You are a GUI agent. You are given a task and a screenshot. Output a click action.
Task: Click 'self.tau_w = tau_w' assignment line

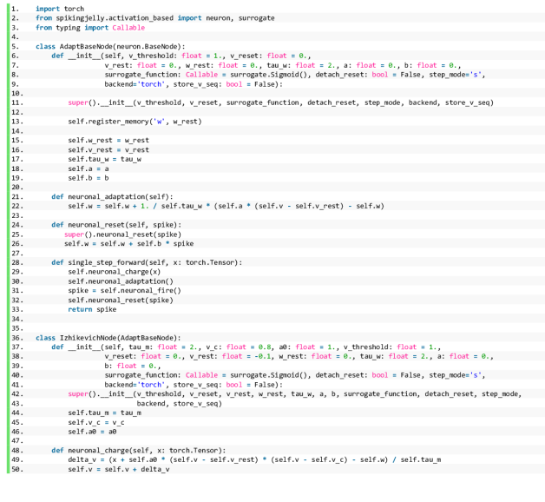(x=104, y=159)
